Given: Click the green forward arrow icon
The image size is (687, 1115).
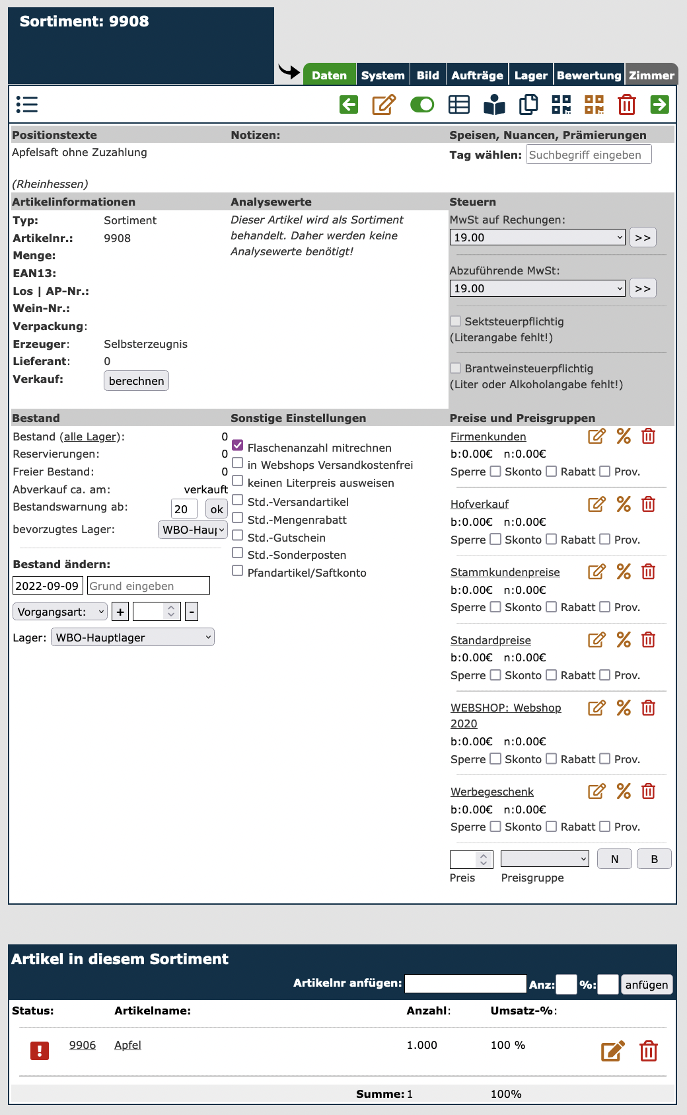Looking at the screenshot, I should pos(659,104).
